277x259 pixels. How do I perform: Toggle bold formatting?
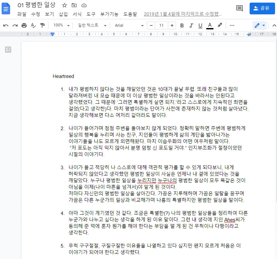[x=182, y=25]
